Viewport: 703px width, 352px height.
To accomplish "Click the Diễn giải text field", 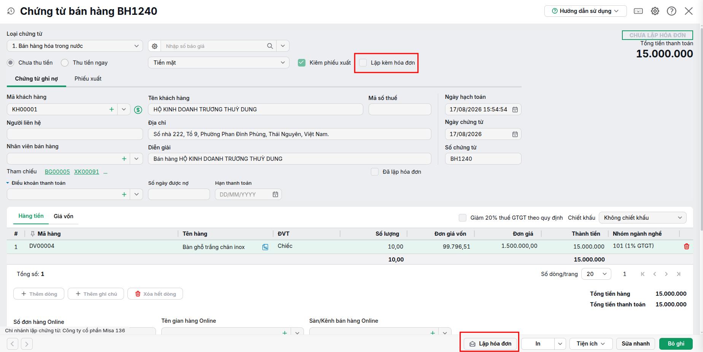I will point(289,159).
